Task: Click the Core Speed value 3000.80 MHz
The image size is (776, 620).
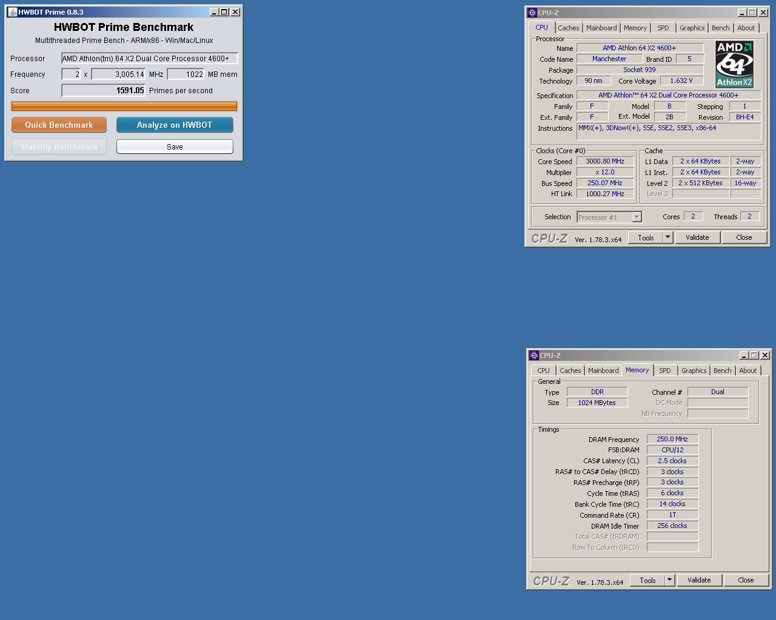Action: click(x=605, y=161)
